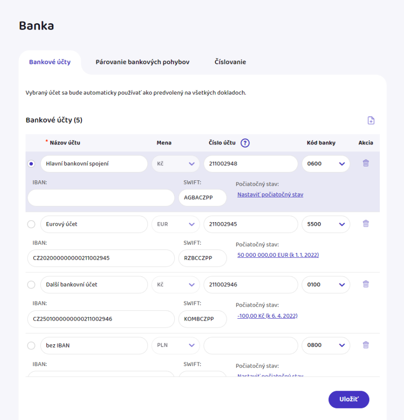Open the account number help icon
Image resolution: width=404 pixels, height=420 pixels.
245,143
